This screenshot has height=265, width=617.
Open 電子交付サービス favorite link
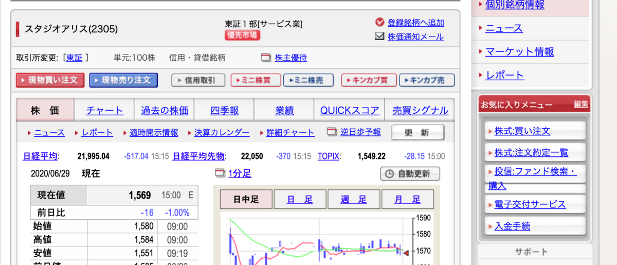(530, 204)
